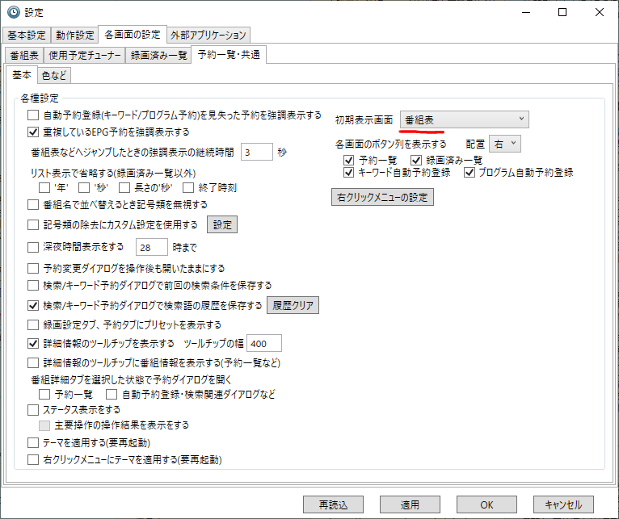Select the 予約一覧・共通 tab
619x519 pixels.
pos(229,54)
